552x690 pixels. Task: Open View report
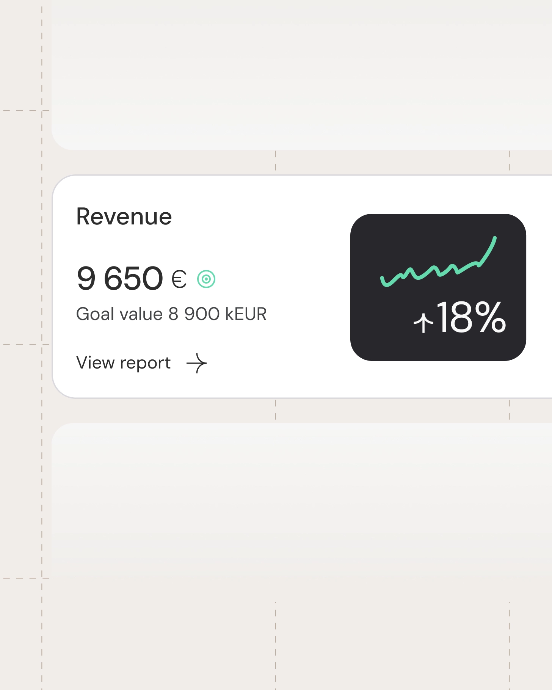click(x=123, y=363)
